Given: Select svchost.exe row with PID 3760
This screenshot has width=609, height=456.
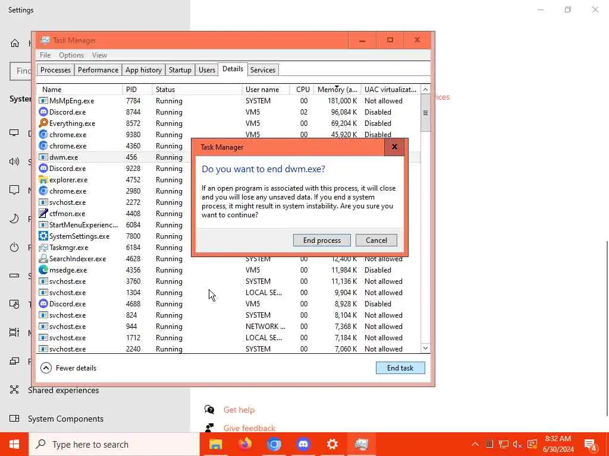Looking at the screenshot, I should (229, 281).
